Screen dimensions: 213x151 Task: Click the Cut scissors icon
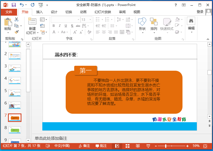16,19
